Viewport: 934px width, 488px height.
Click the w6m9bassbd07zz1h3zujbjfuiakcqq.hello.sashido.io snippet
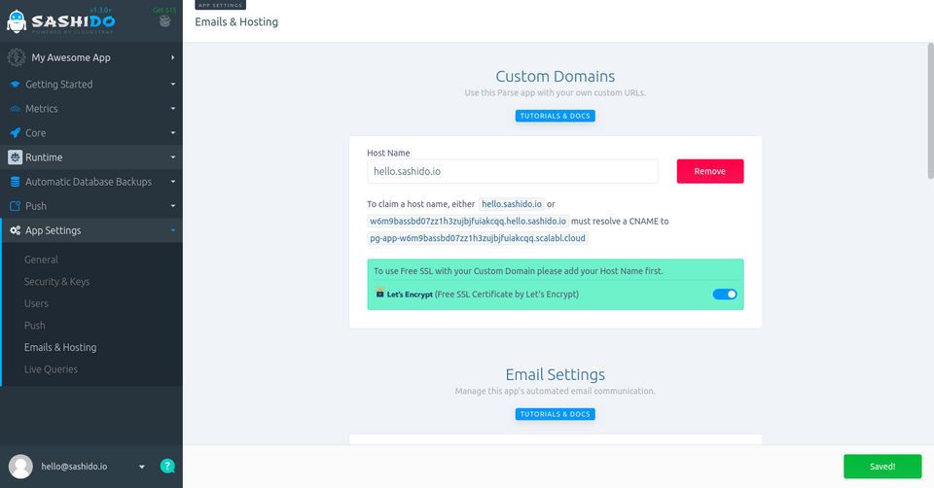coord(468,222)
